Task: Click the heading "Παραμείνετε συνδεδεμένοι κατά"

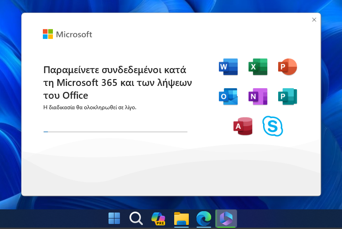Action: coord(115,70)
